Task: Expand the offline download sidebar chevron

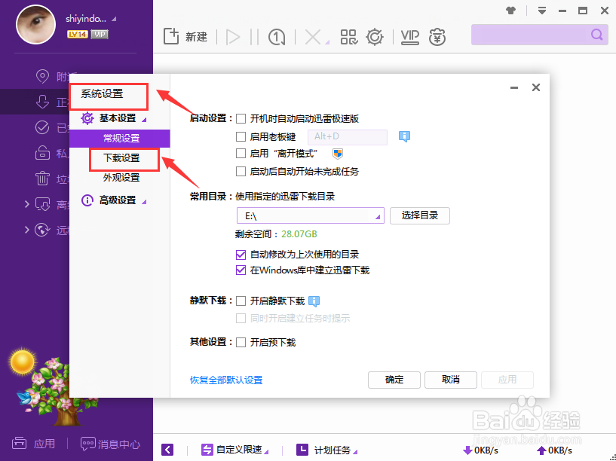Action: tap(26, 204)
